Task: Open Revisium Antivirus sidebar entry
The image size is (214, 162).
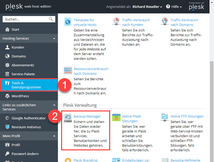Action: (x=29, y=127)
